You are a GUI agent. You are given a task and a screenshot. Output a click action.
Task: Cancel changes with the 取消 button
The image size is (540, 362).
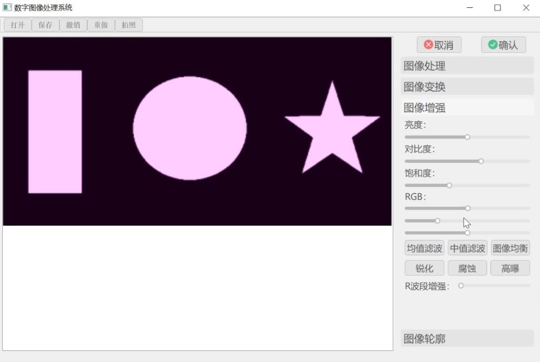[x=439, y=45]
